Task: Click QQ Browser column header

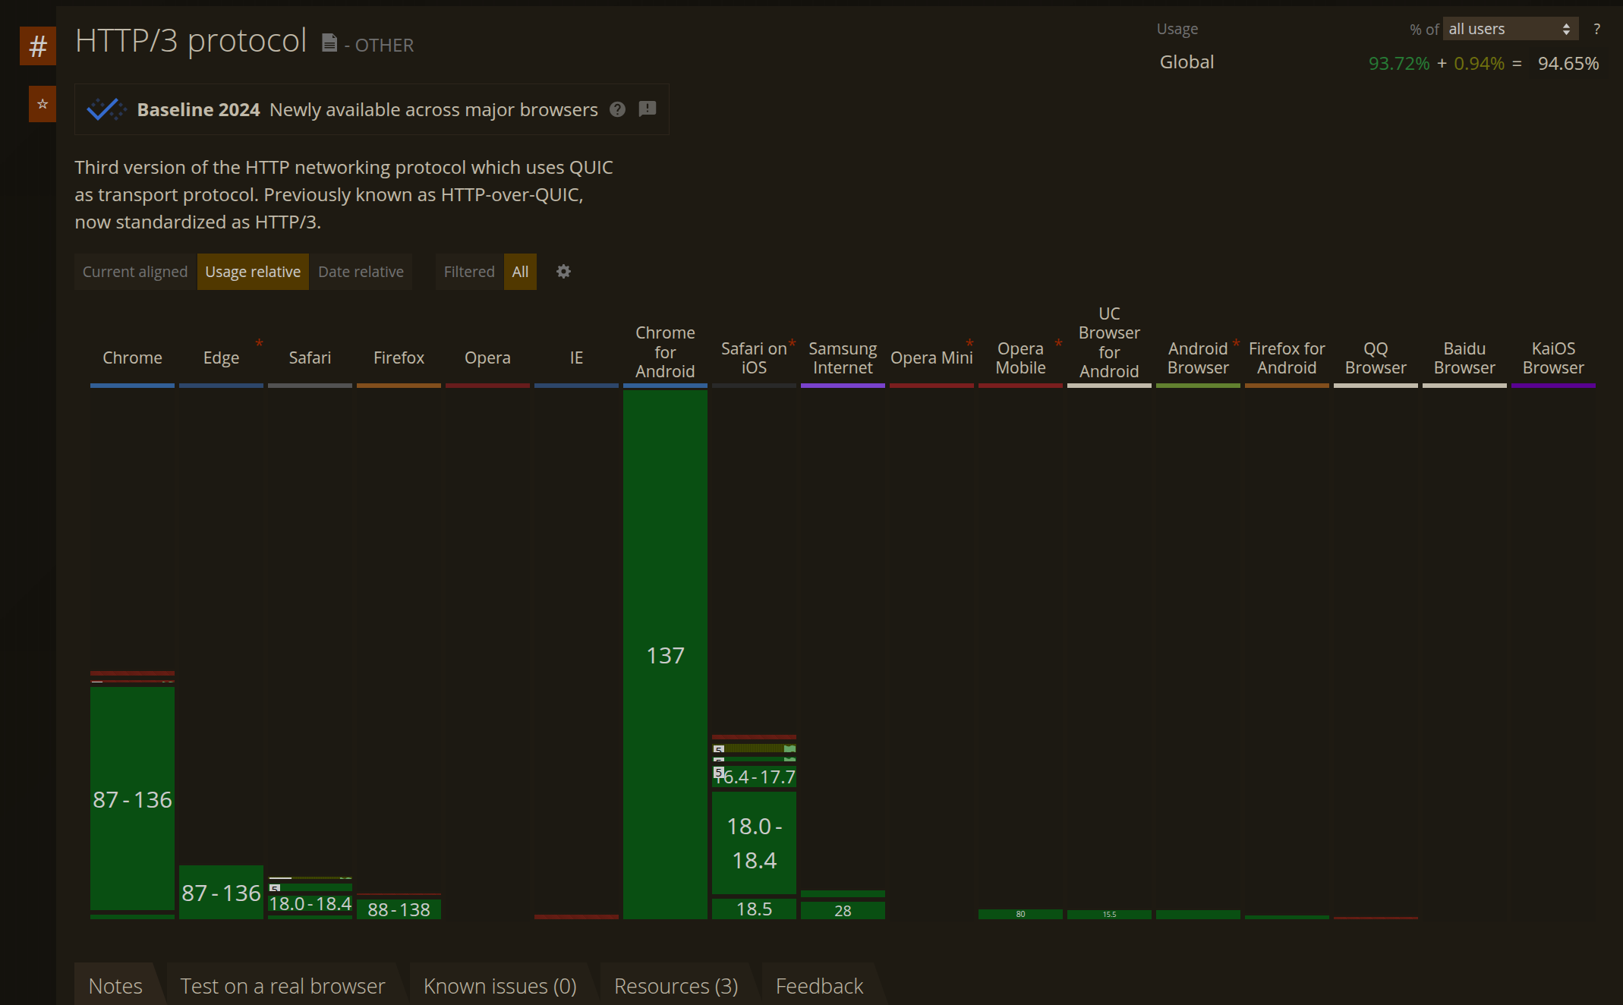Action: tap(1376, 358)
